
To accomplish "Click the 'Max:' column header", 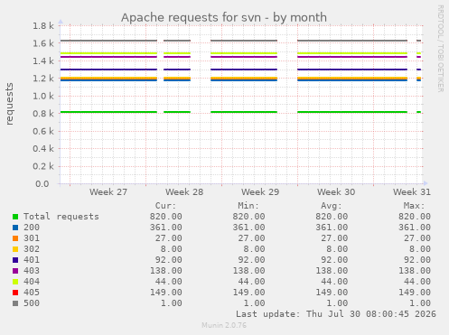I will (x=415, y=206).
